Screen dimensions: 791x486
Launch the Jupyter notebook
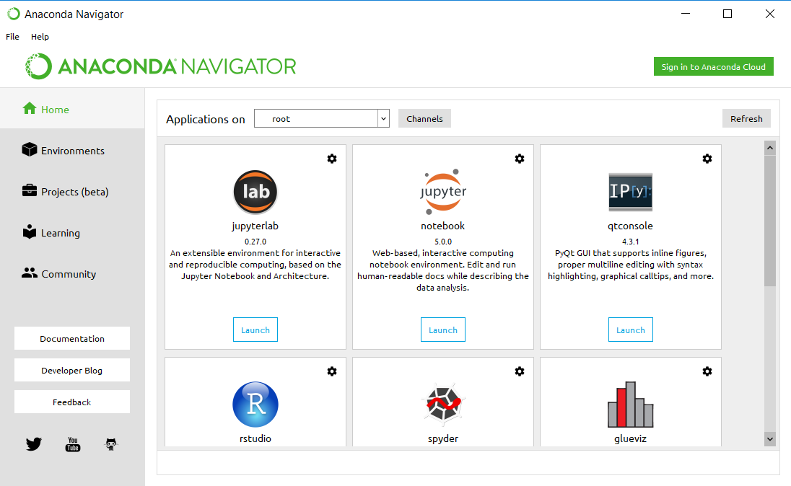pyautogui.click(x=443, y=330)
